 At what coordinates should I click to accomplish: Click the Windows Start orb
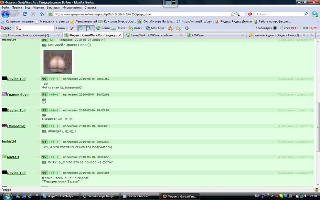[x=7, y=196]
